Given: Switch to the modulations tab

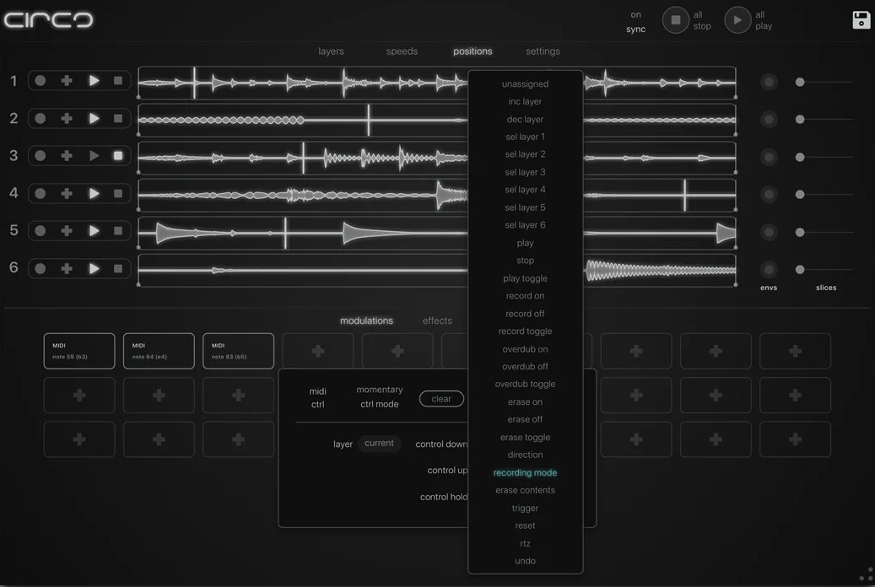Looking at the screenshot, I should click(x=367, y=320).
